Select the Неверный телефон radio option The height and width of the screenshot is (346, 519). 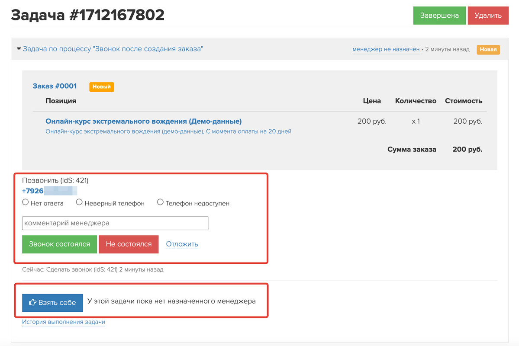click(x=79, y=202)
